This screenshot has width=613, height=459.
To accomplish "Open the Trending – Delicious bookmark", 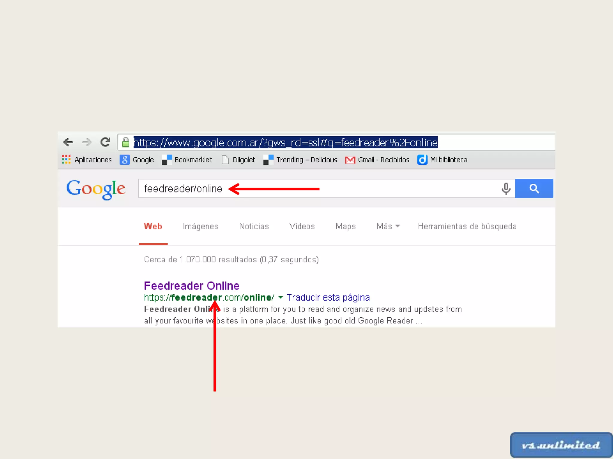I will tap(301, 160).
